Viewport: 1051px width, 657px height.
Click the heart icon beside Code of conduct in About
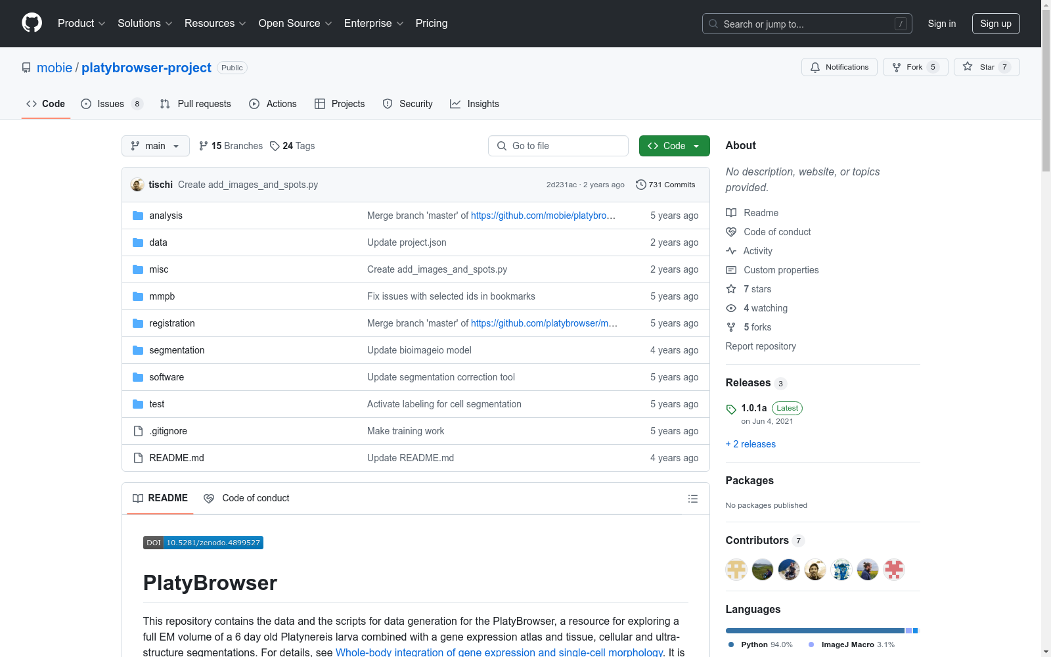(x=731, y=232)
